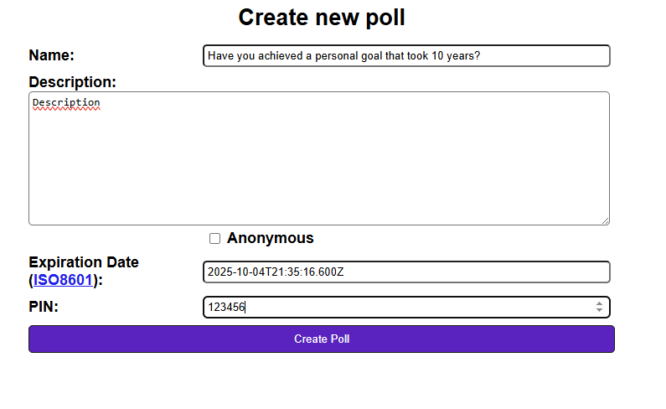
Task: Click the textarea resize handle corner
Action: (x=605, y=220)
